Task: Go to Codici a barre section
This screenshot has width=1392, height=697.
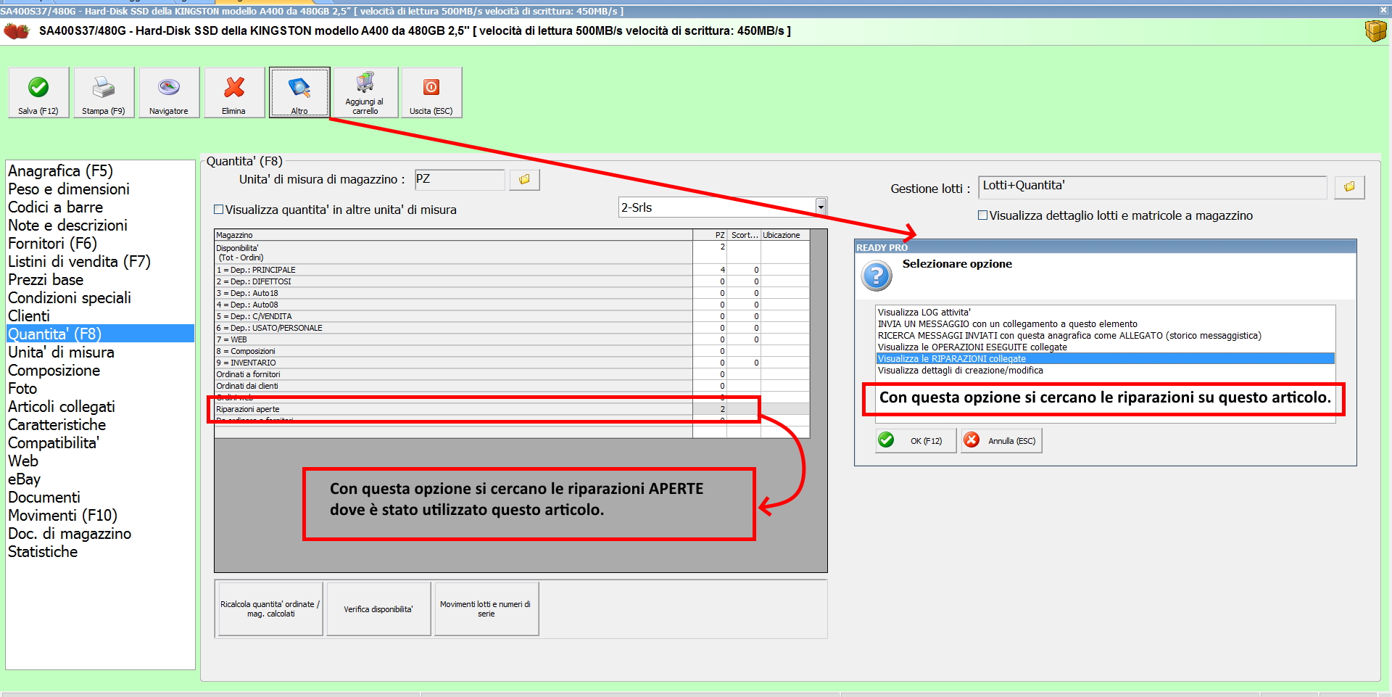Action: (x=55, y=207)
